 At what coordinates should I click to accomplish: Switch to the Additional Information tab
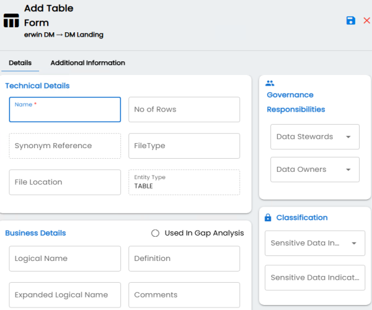[88, 63]
